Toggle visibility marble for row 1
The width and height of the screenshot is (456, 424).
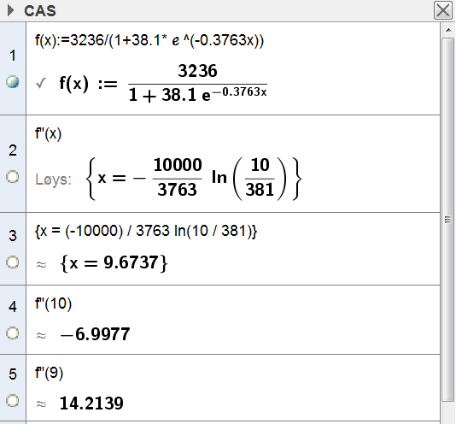(x=13, y=82)
